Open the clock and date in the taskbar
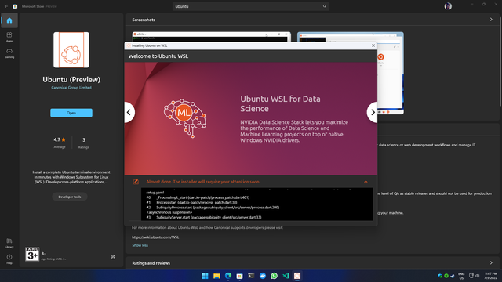 (490, 276)
